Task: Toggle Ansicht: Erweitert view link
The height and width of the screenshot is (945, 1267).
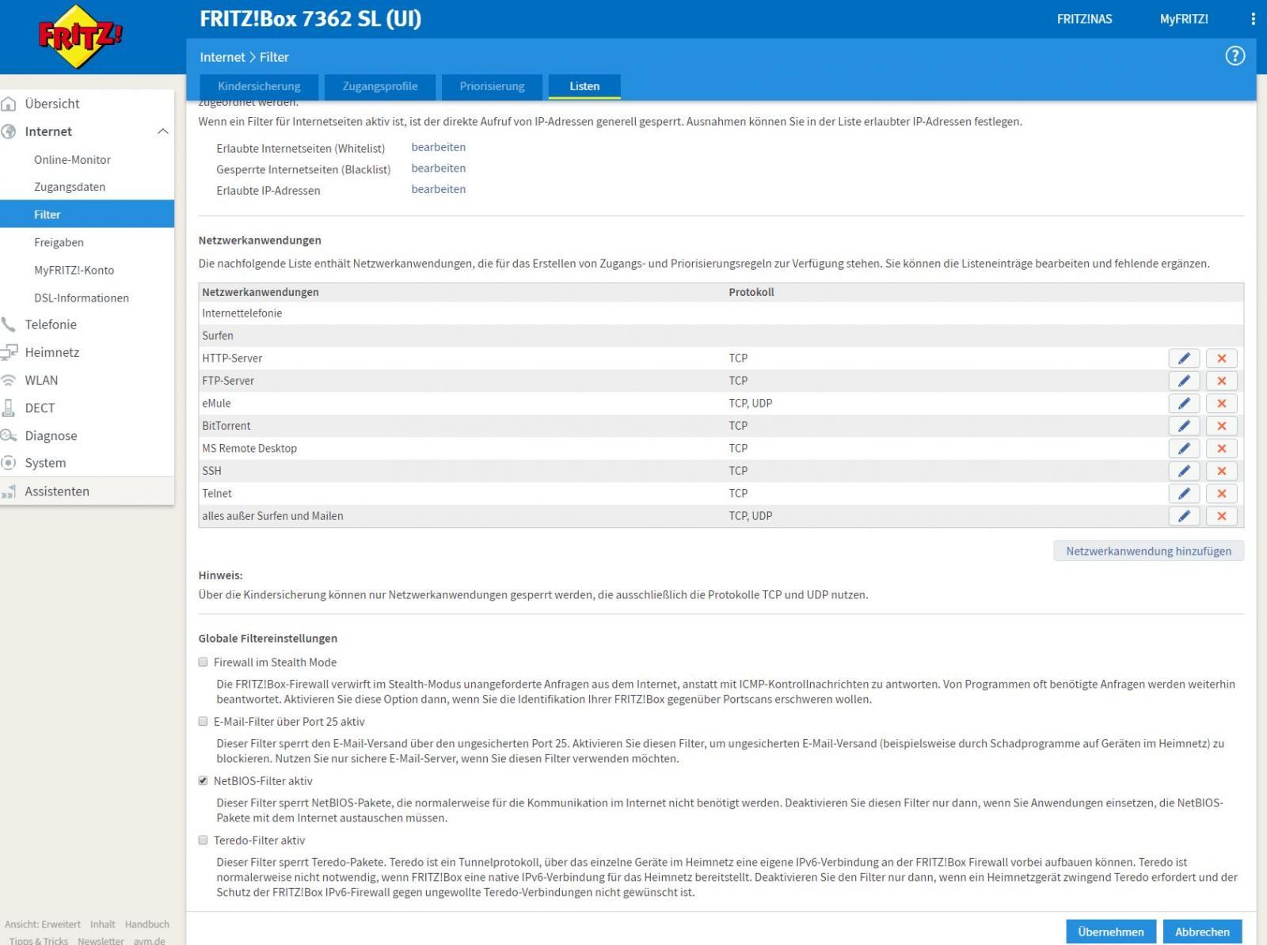Action: [x=43, y=924]
